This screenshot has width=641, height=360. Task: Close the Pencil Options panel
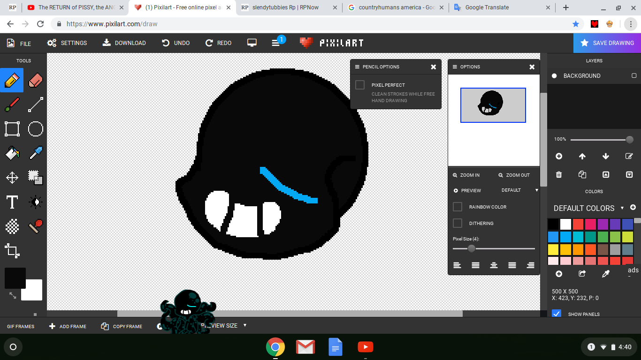point(434,67)
